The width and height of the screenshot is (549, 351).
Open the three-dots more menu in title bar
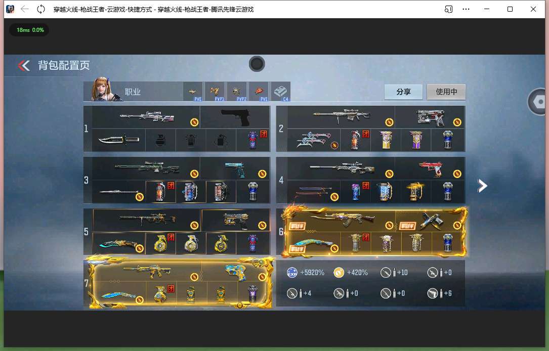point(466,9)
